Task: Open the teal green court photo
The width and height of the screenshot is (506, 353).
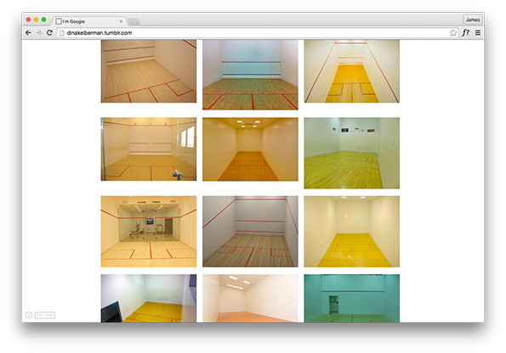Action: pos(352,298)
